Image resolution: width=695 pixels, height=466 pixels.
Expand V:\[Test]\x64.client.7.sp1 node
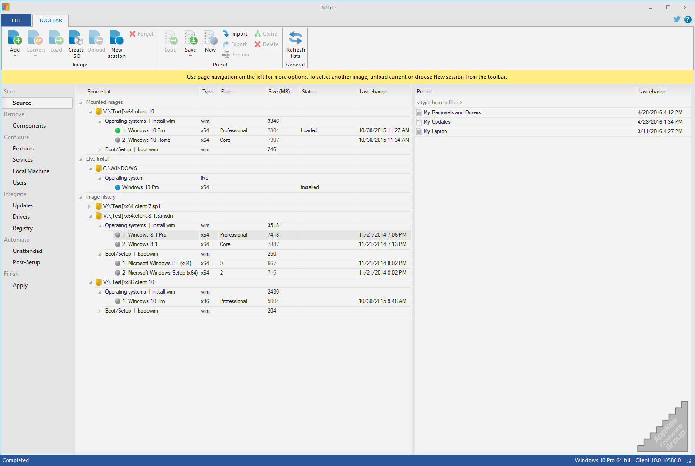pyautogui.click(x=90, y=206)
